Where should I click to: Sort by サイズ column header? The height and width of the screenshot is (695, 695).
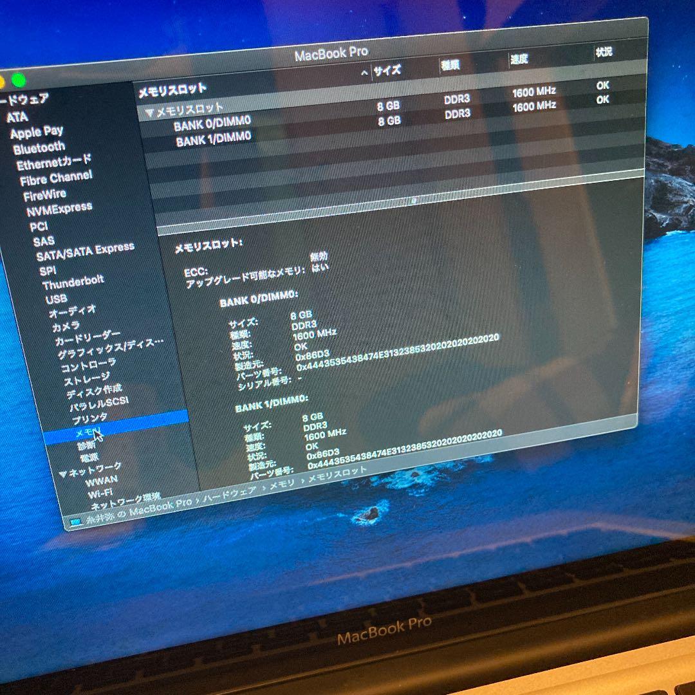pos(387,71)
